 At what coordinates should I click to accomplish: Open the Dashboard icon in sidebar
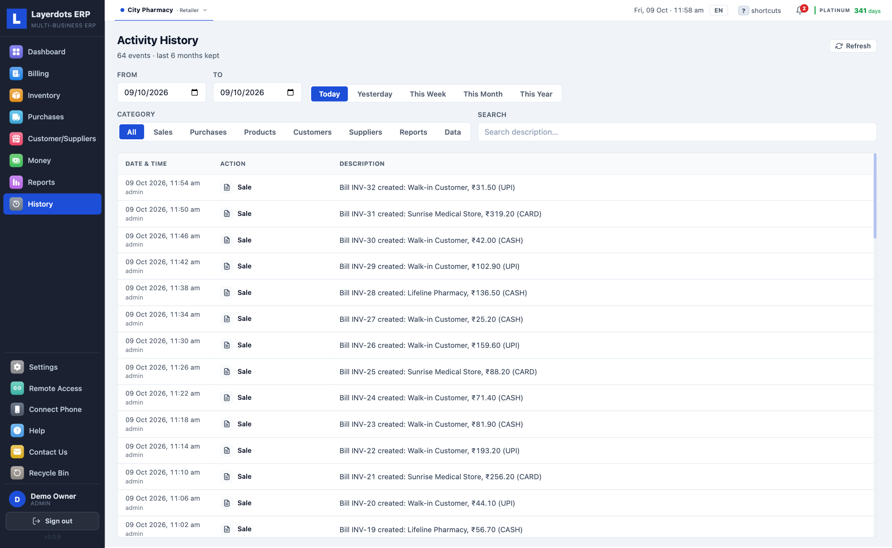coord(16,52)
